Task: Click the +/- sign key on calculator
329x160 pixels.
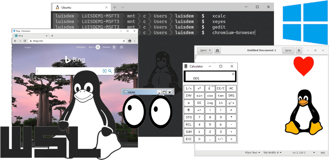Action: coord(221,139)
